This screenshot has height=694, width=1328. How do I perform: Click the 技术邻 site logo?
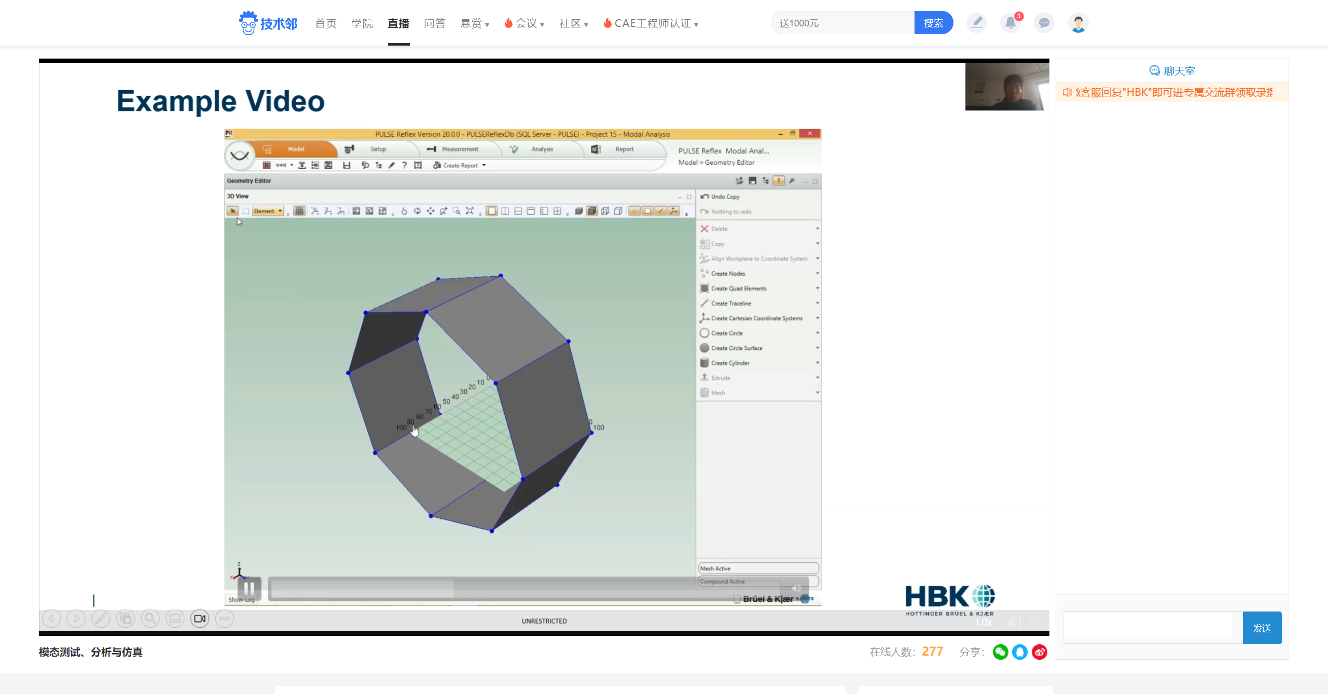click(268, 23)
